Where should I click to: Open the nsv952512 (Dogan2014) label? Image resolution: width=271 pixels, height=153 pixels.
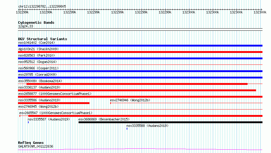(x=37, y=62)
